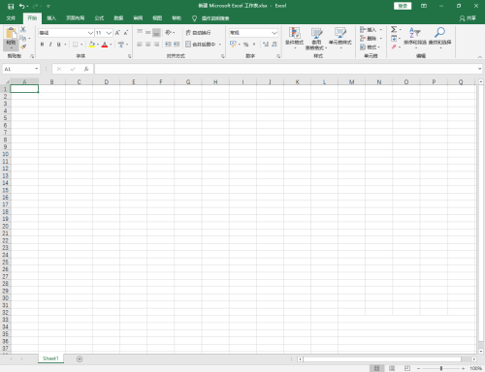Open the font name dropdown

(x=90, y=33)
